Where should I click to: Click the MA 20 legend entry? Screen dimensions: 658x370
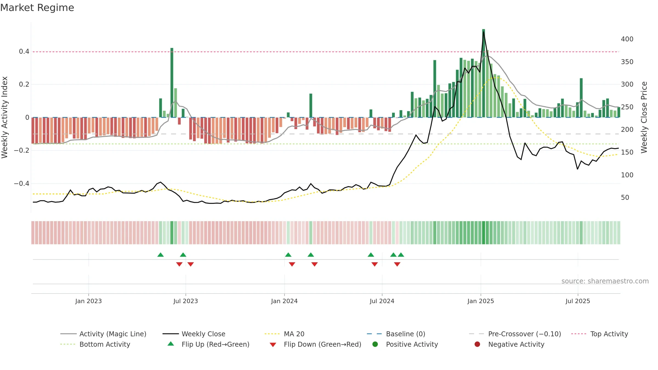click(x=285, y=334)
